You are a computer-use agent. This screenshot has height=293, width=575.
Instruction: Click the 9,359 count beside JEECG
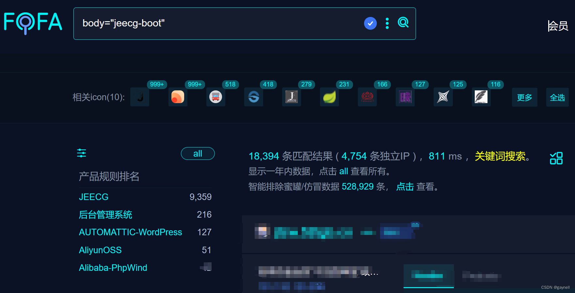tap(200, 197)
